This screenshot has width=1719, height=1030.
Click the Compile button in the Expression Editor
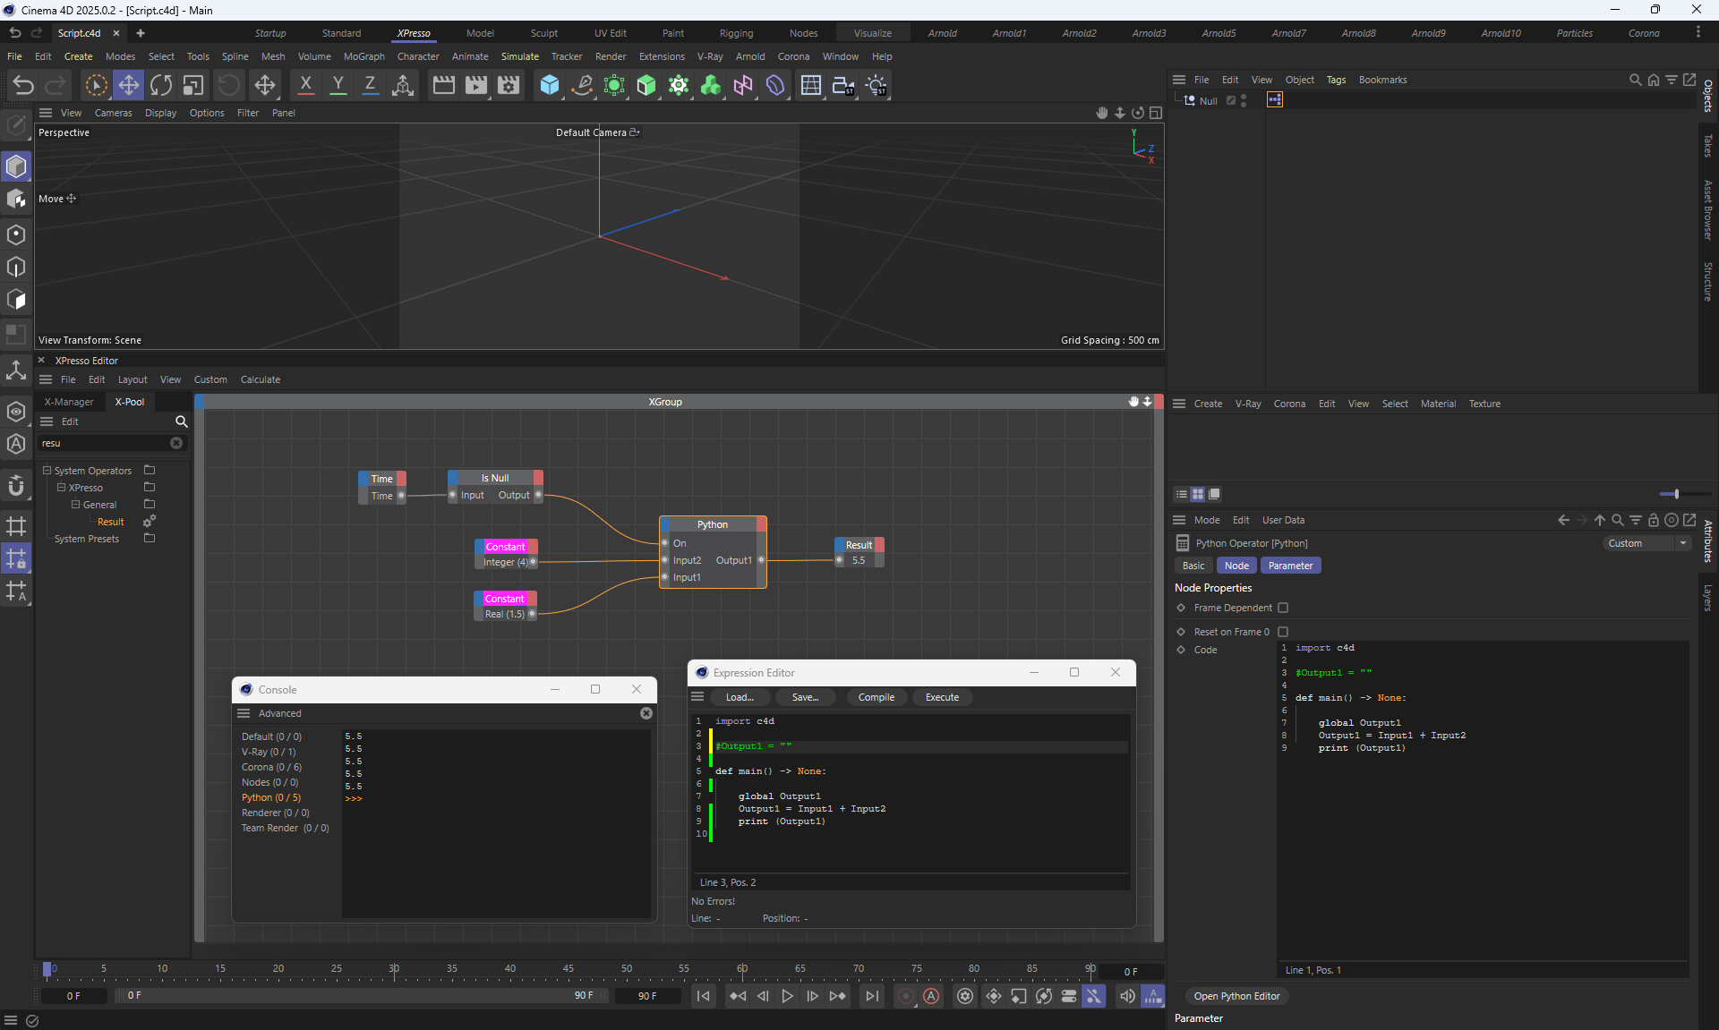coord(876,697)
